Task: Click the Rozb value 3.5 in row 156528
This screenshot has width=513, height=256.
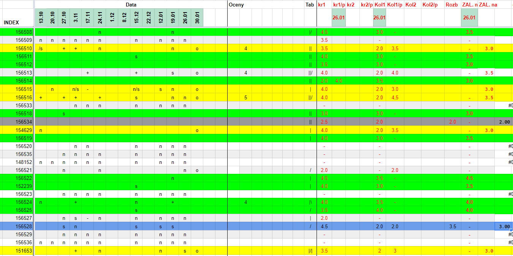Action: coord(452,226)
